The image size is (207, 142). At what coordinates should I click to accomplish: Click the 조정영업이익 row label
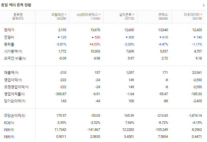click(x=16, y=87)
